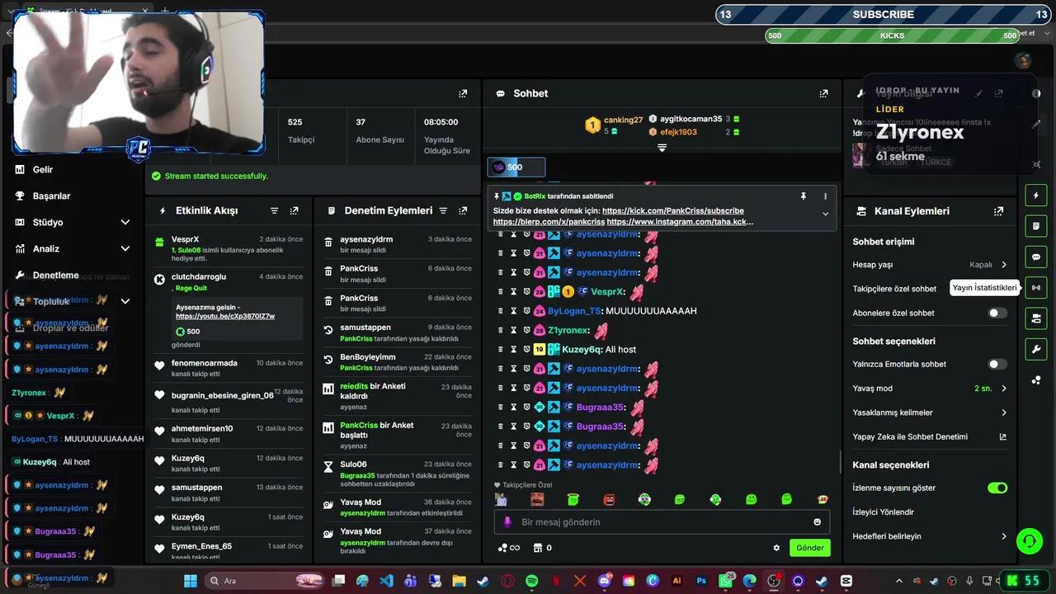This screenshot has width=1056, height=594.
Task: Filter the Denetim Eylemleri list
Action: (443, 211)
